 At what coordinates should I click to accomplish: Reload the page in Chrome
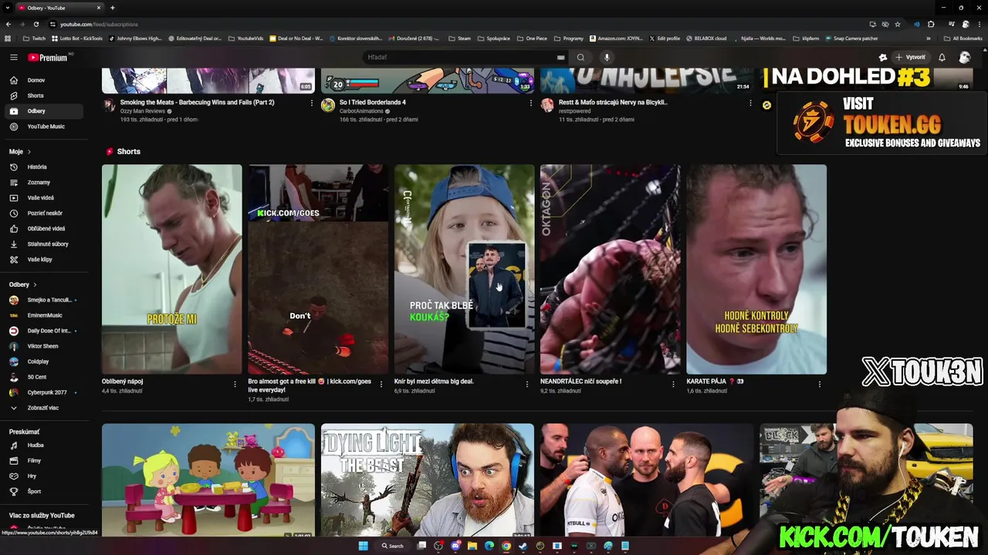click(x=36, y=24)
